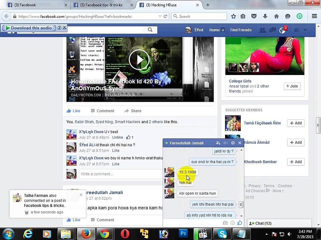Image resolution: width=321 pixels, height=240 pixels.
Task: Close the Fareedullah Jamali chat window
Action: point(240,143)
